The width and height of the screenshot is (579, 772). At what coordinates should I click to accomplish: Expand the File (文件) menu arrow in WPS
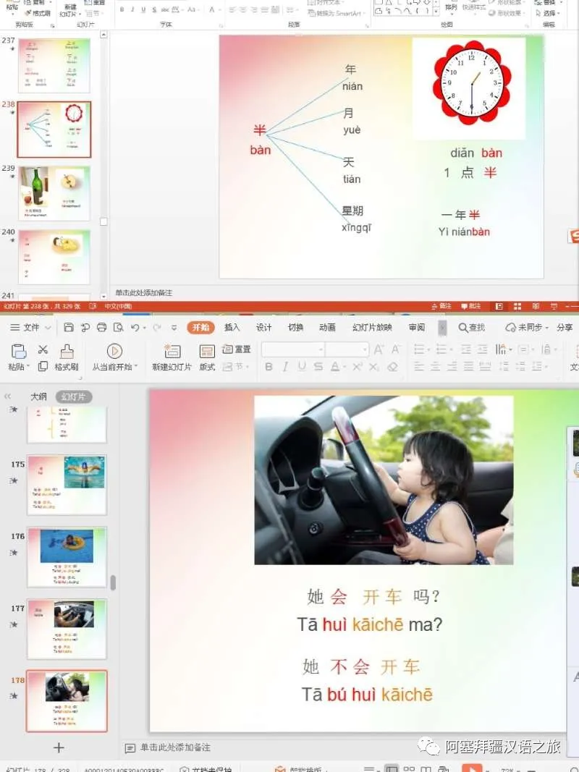[48, 328]
